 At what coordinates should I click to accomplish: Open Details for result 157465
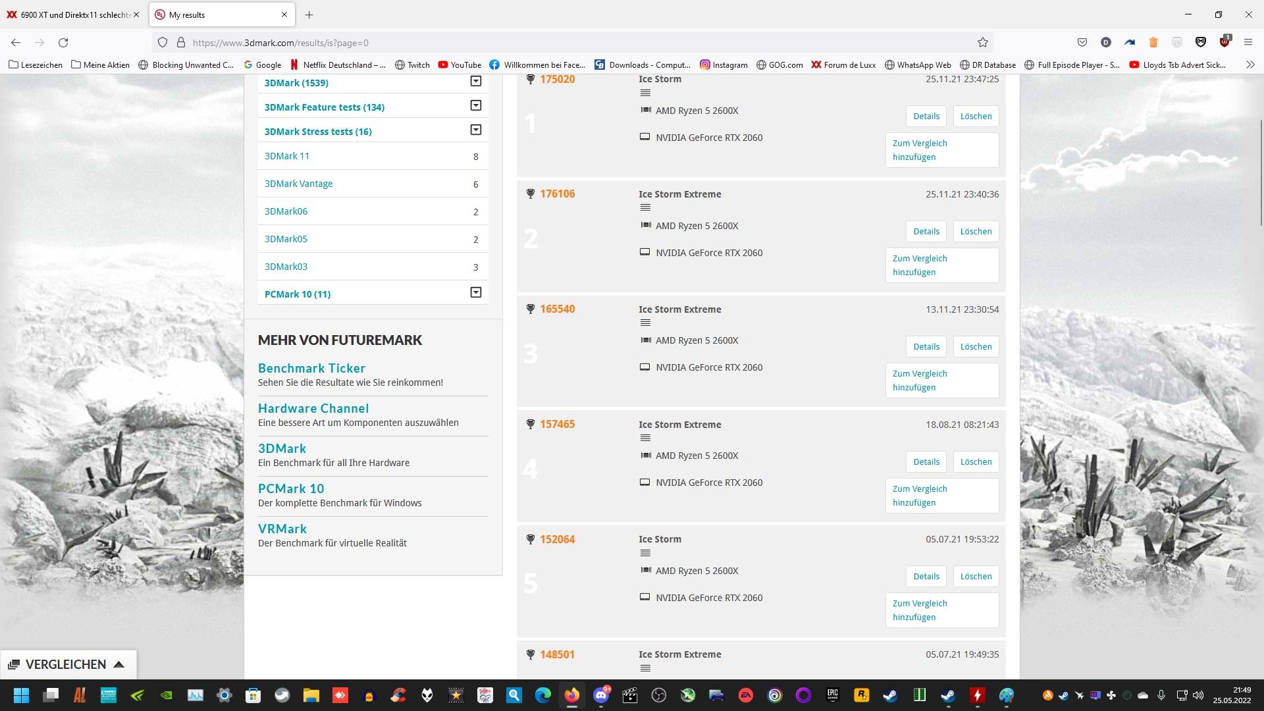pyautogui.click(x=926, y=461)
